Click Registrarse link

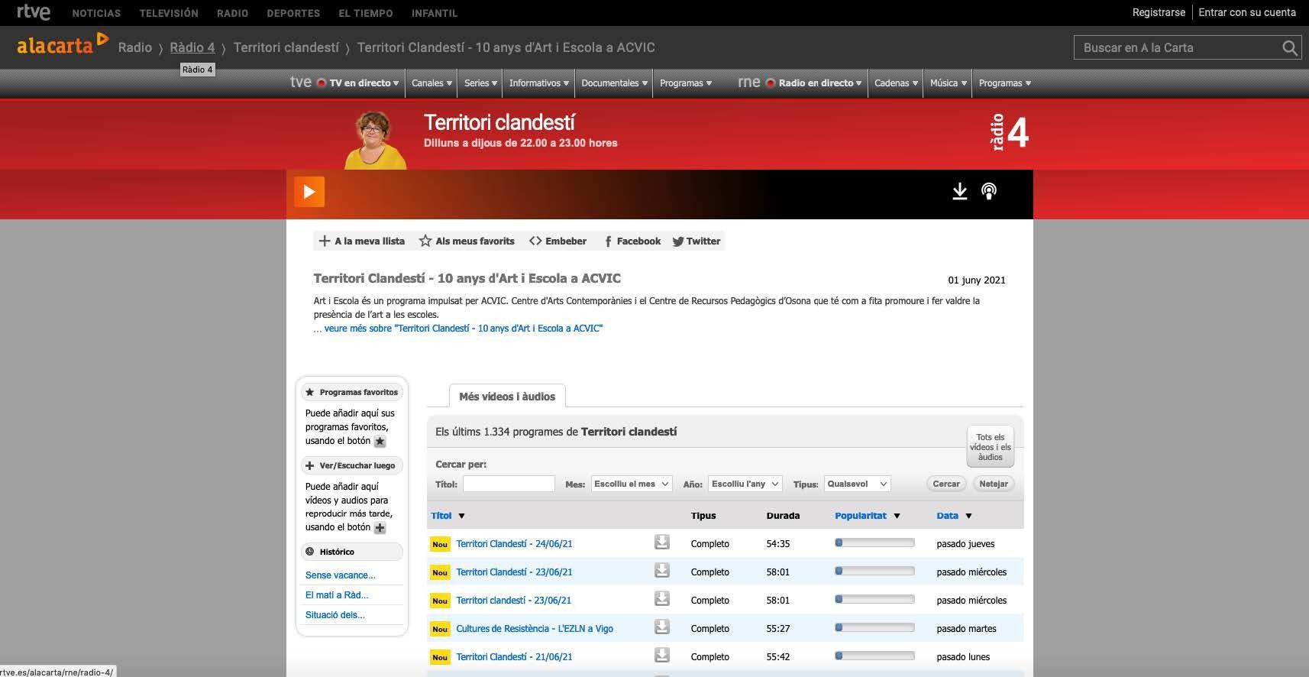(x=1159, y=12)
